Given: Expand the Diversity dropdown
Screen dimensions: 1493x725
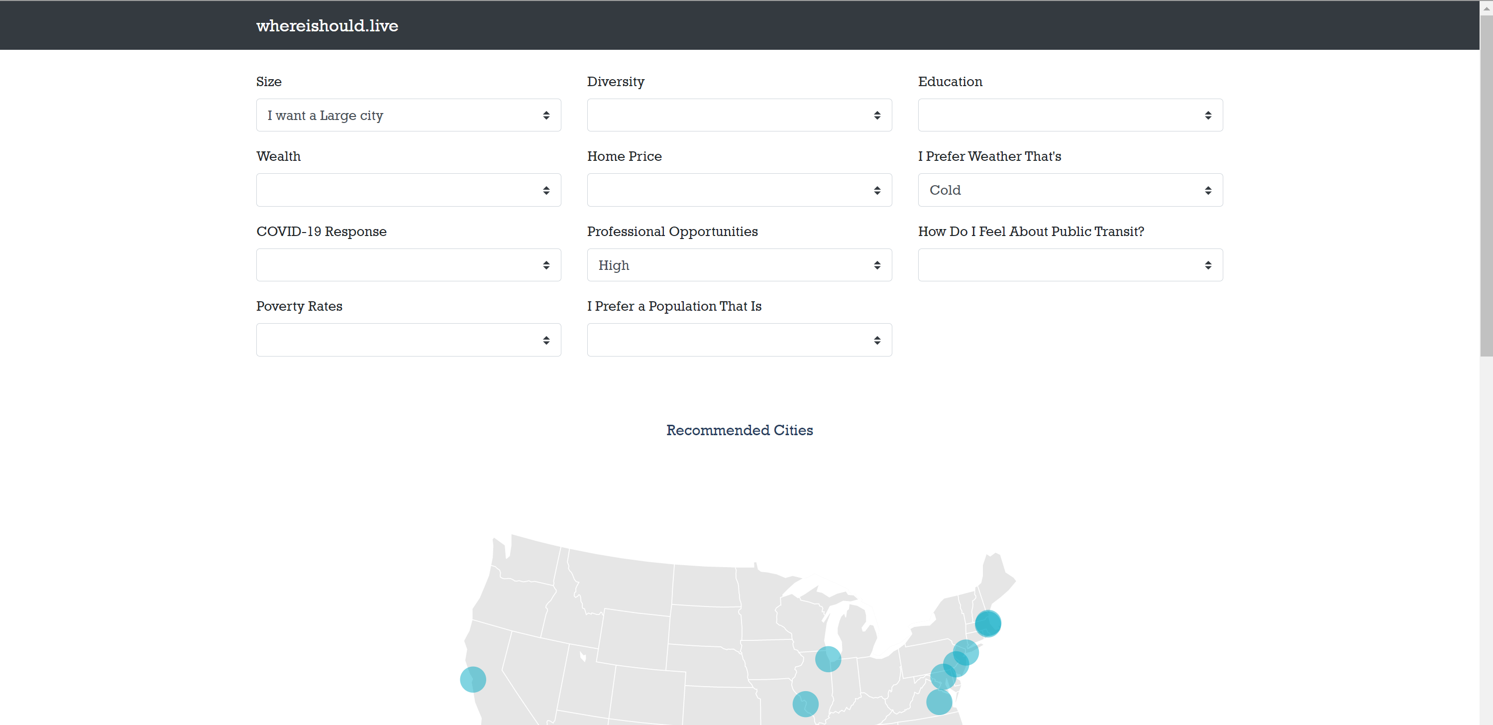Looking at the screenshot, I should pyautogui.click(x=739, y=115).
